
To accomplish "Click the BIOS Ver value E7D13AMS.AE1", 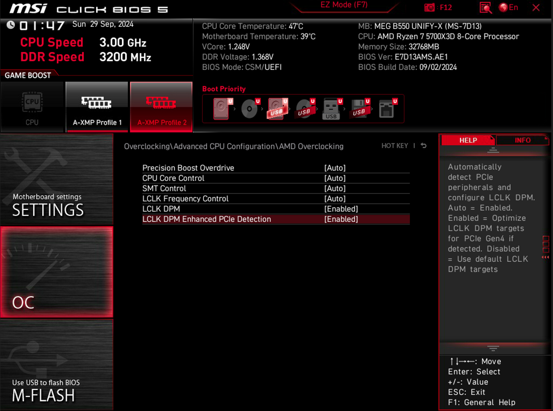I will coord(421,57).
